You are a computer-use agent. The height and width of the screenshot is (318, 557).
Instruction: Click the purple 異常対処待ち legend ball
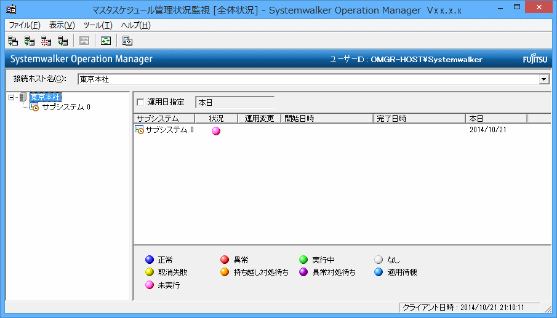click(x=303, y=272)
